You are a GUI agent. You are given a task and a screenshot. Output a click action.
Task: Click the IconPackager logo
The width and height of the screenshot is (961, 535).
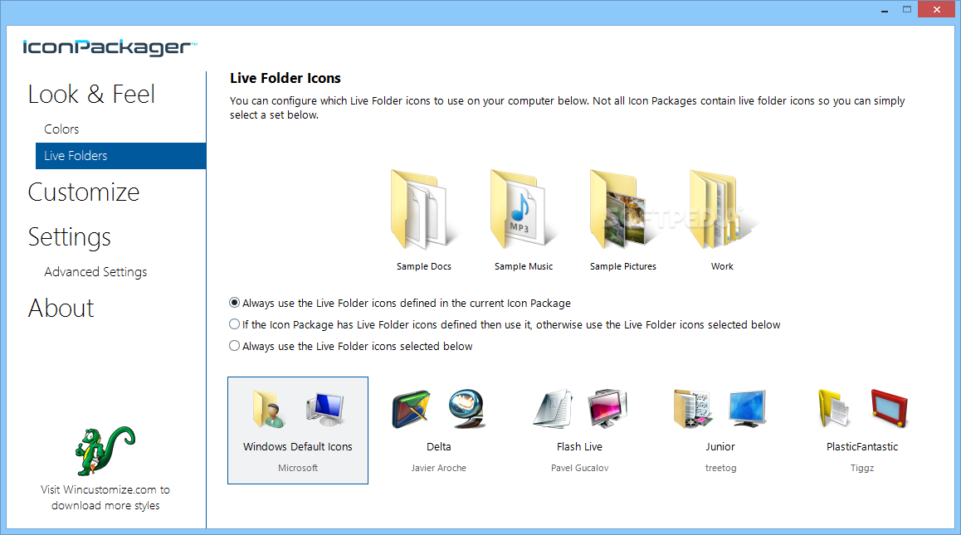[110, 47]
